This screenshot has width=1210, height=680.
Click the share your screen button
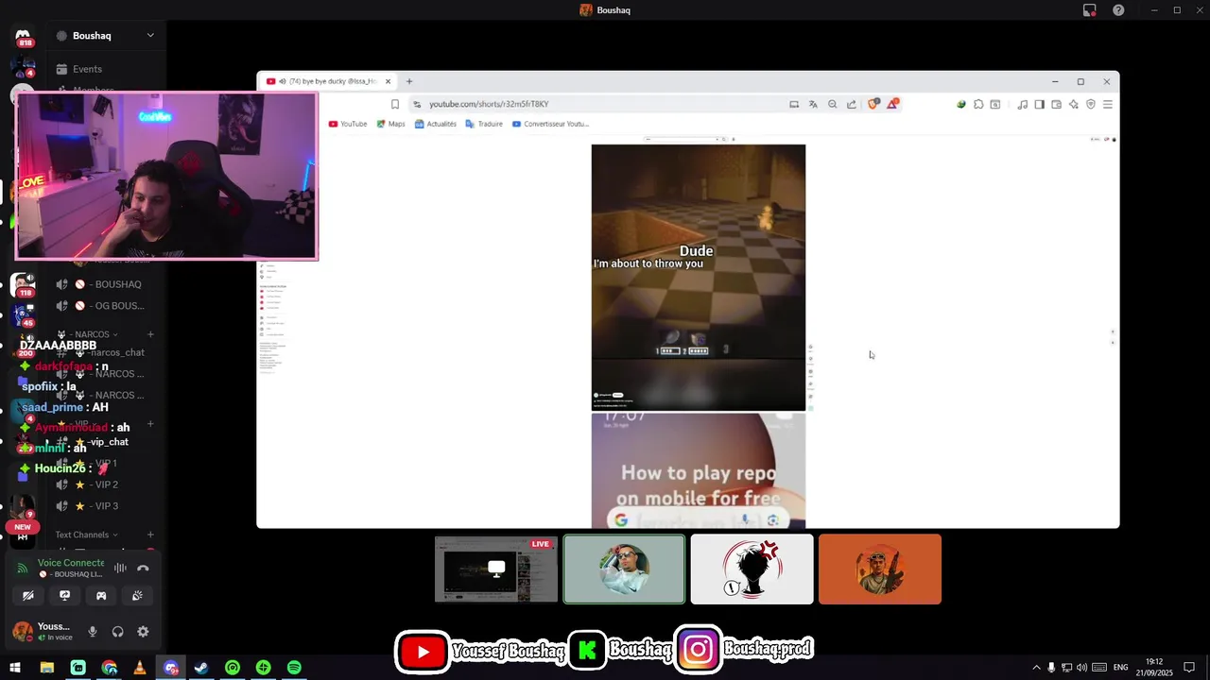click(x=64, y=595)
